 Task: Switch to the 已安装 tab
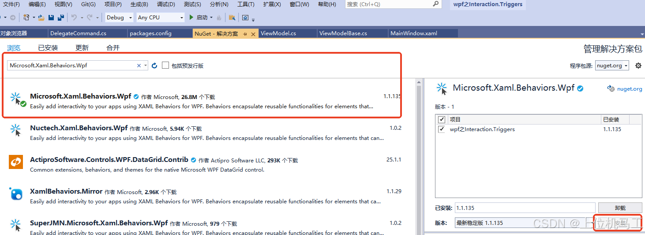48,48
